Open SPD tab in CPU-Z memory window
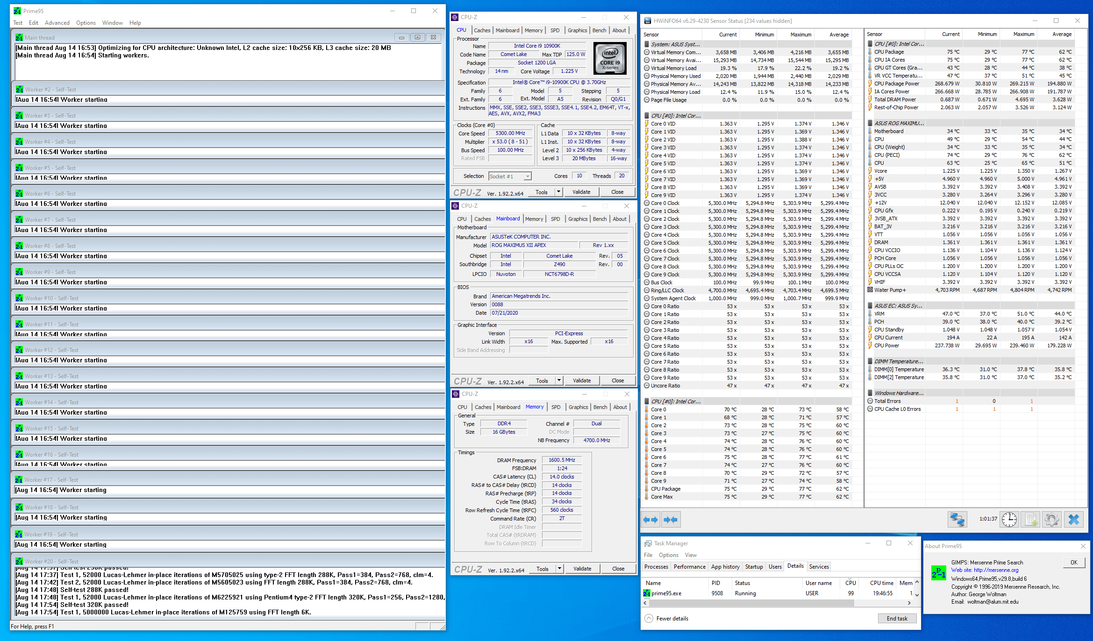Screen dimensions: 1093x641 coord(556,407)
